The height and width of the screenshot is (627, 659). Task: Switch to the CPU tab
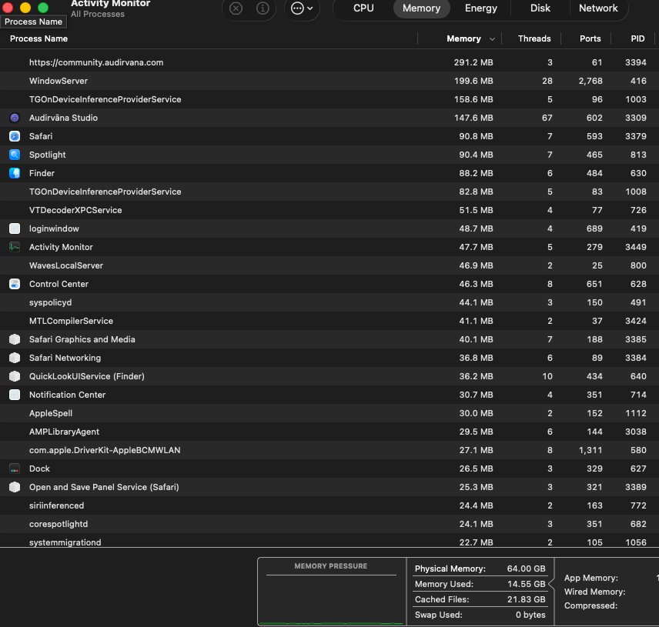[x=363, y=8]
